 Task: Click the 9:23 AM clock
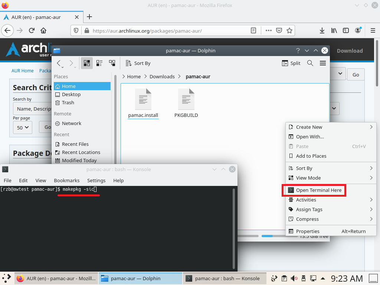point(347,278)
